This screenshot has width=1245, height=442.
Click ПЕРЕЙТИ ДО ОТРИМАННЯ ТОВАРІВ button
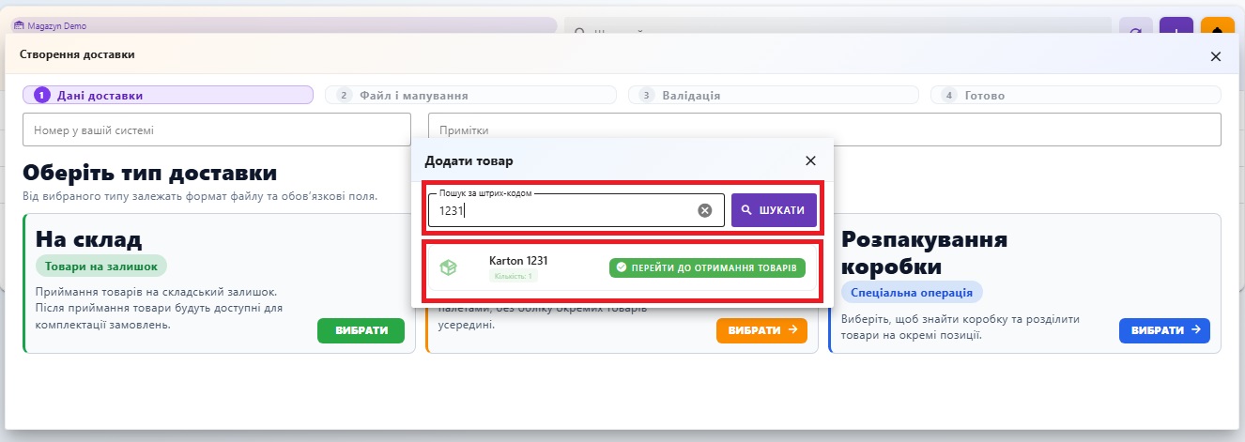click(x=707, y=267)
